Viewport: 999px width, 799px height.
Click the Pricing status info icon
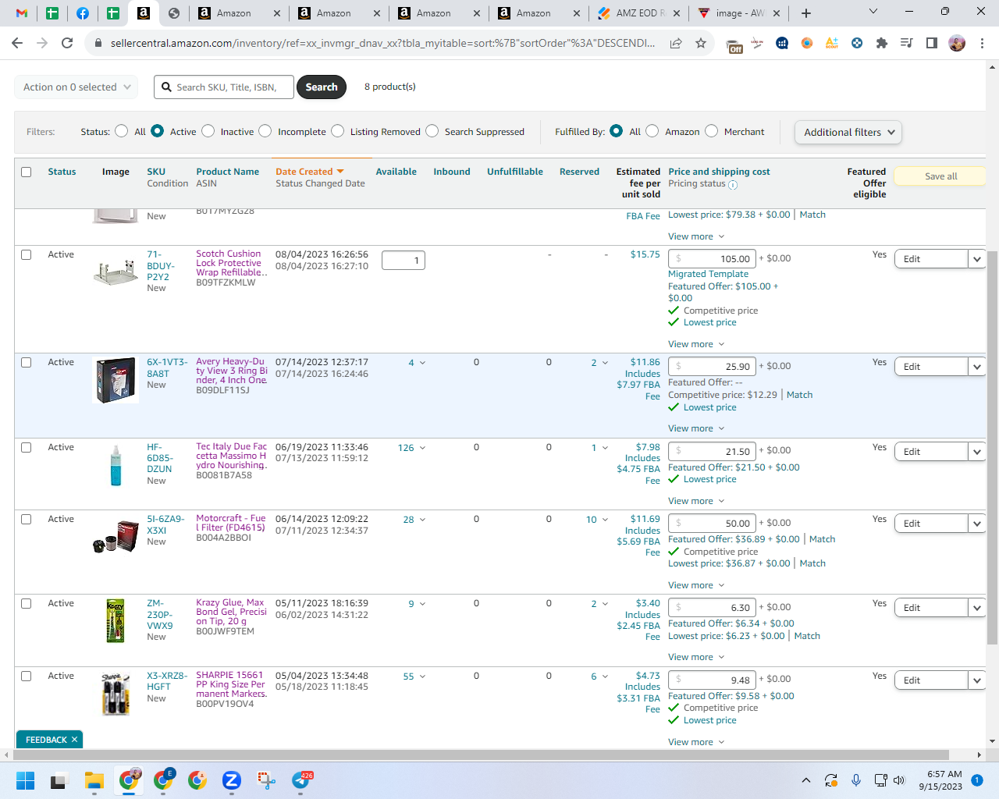(x=733, y=185)
